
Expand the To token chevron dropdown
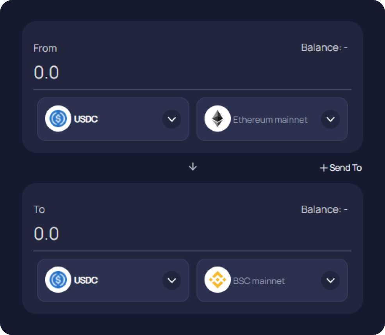coord(172,280)
